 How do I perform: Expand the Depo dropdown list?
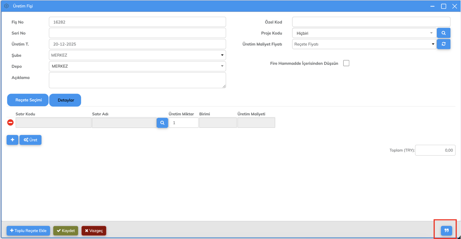(x=137, y=66)
